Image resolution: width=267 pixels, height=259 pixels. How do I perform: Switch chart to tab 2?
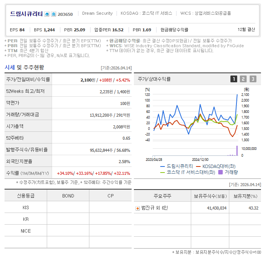point(243,79)
